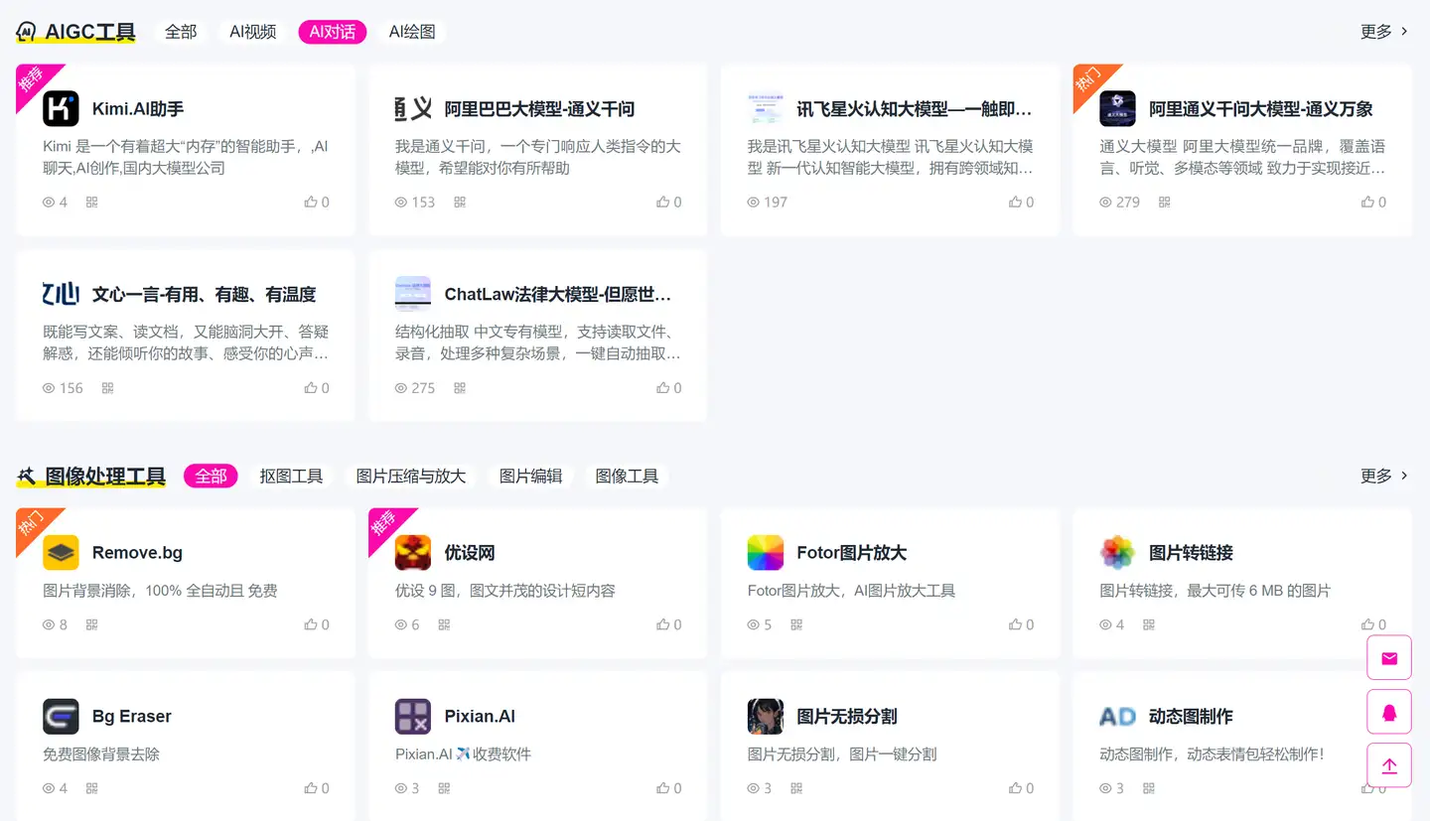1430x821 pixels.
Task: Click description '免费图像背景去除'
Action: pyautogui.click(x=101, y=754)
